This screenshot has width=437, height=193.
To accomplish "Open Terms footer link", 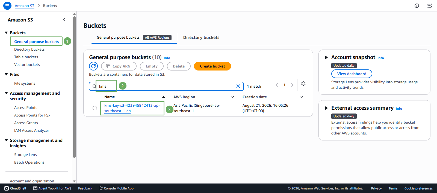I will (x=393, y=188).
